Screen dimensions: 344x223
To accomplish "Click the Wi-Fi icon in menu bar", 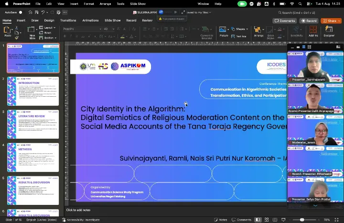I will coord(292,4).
